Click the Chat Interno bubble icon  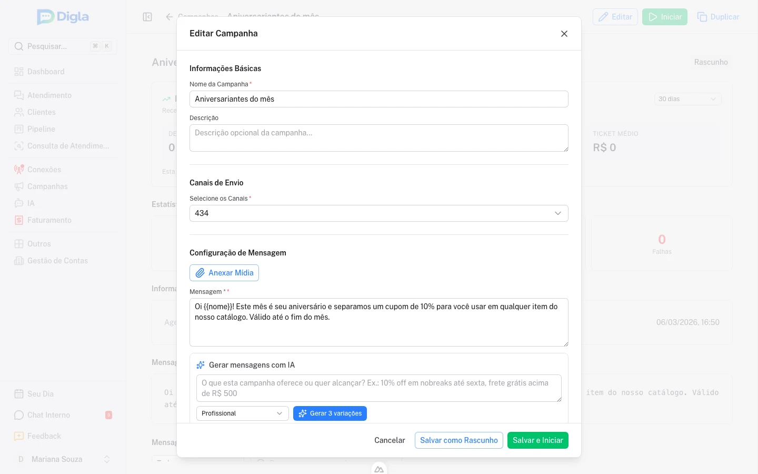coord(19,415)
